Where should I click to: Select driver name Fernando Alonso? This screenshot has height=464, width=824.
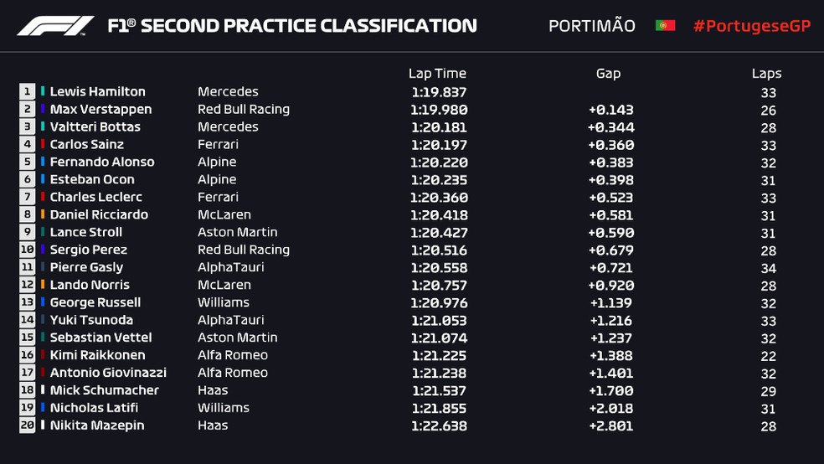pos(102,162)
